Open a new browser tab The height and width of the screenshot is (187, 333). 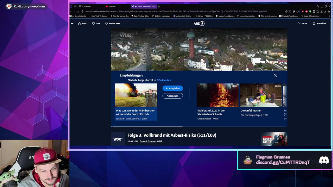click(x=159, y=6)
